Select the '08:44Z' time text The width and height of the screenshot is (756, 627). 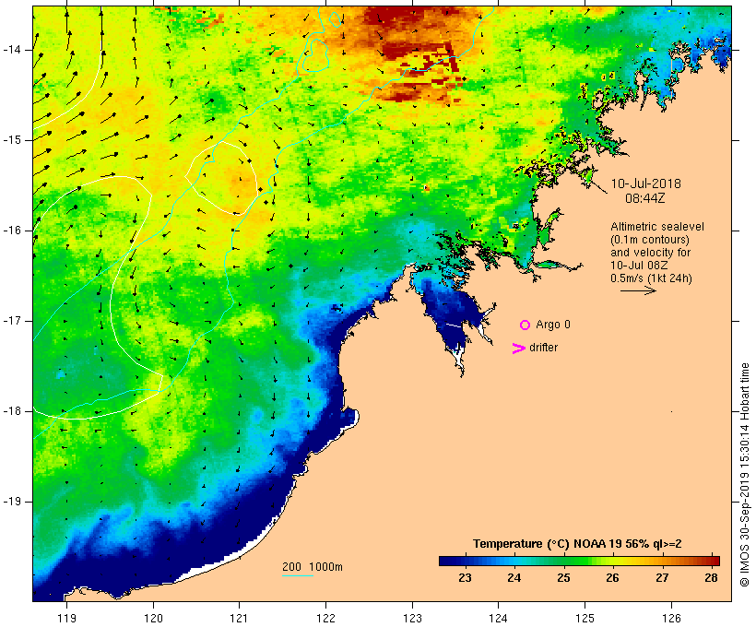[x=645, y=198]
